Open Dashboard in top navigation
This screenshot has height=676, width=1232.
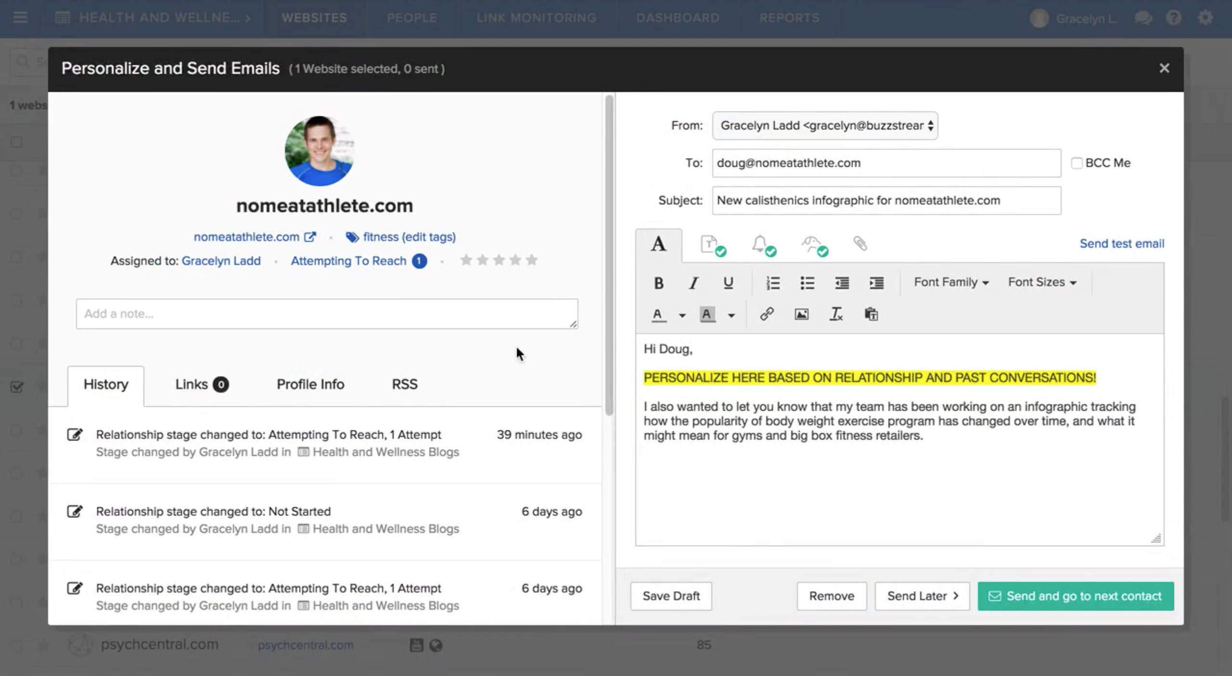coord(678,18)
